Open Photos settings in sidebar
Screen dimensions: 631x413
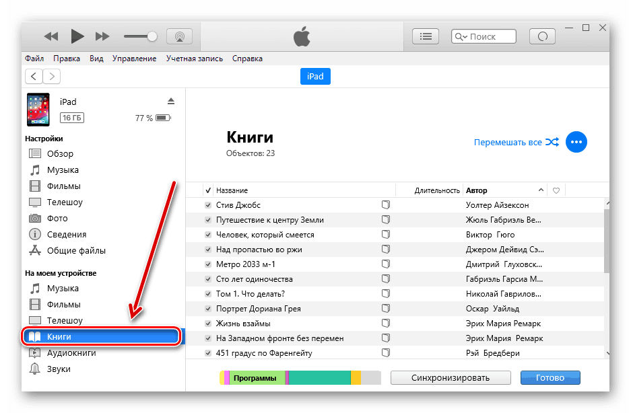coord(57,219)
